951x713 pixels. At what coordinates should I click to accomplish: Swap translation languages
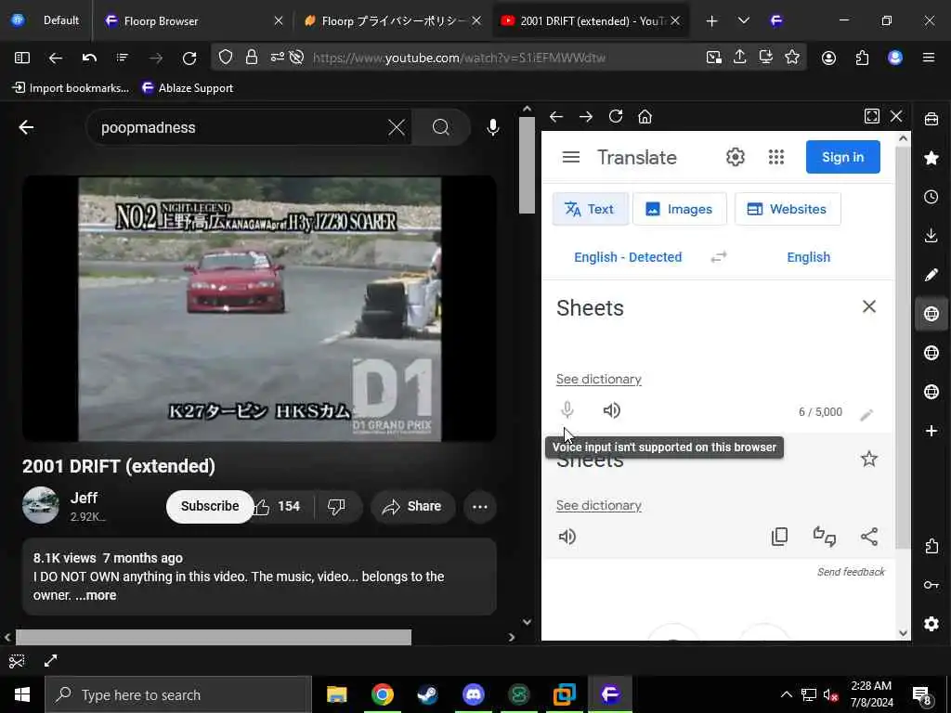718,257
